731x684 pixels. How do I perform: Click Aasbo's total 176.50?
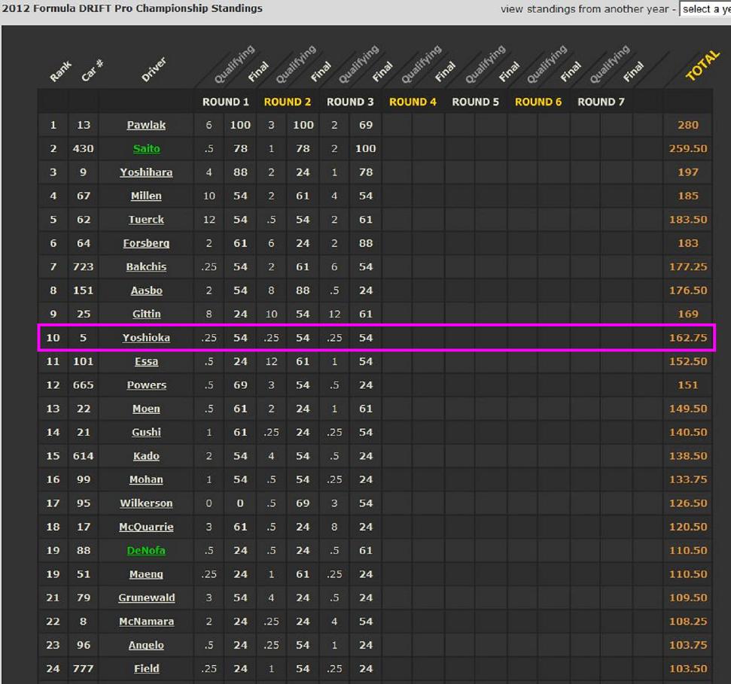[x=688, y=290]
